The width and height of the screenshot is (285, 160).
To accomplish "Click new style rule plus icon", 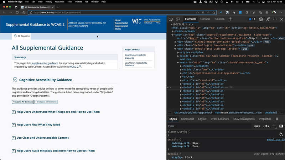I will 274,126.
